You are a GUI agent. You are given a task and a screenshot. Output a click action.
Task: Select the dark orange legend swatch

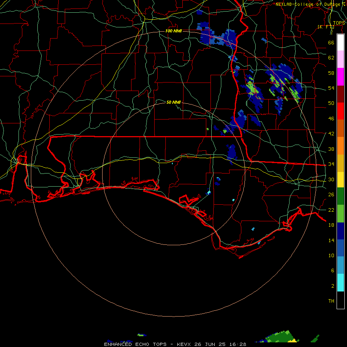click(x=340, y=128)
